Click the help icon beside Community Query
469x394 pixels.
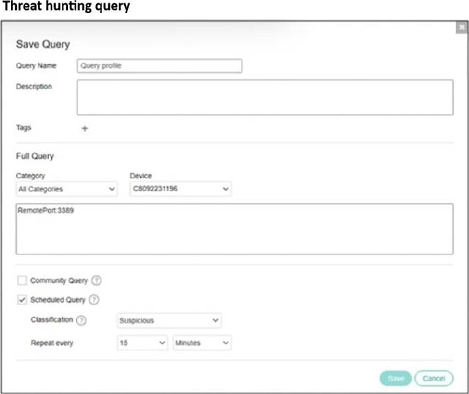click(97, 280)
